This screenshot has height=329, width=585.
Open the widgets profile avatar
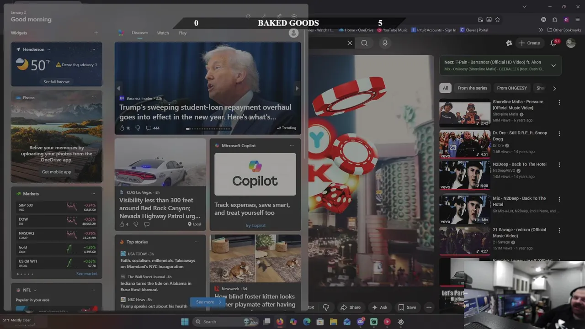click(293, 33)
